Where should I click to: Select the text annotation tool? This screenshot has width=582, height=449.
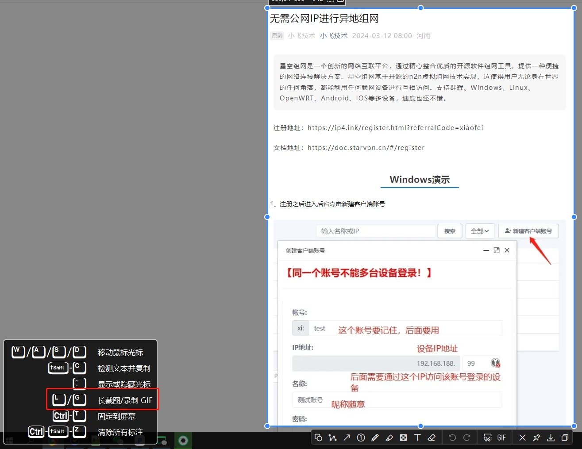tap(417, 437)
